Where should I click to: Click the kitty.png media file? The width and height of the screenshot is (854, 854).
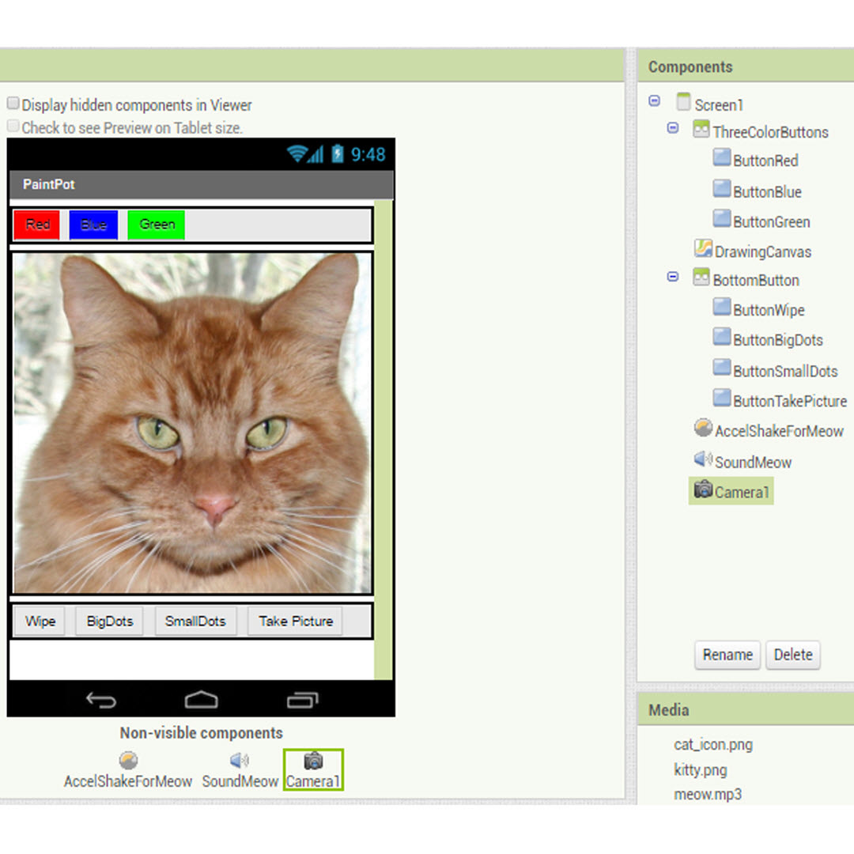tap(700, 769)
